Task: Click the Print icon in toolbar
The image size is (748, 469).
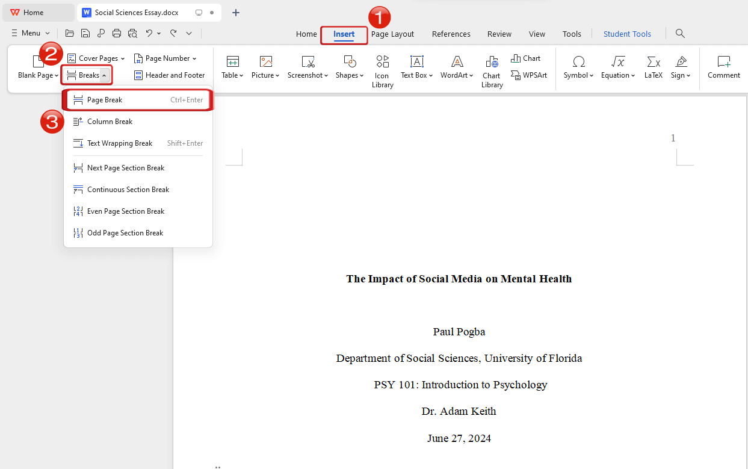Action: tap(117, 33)
